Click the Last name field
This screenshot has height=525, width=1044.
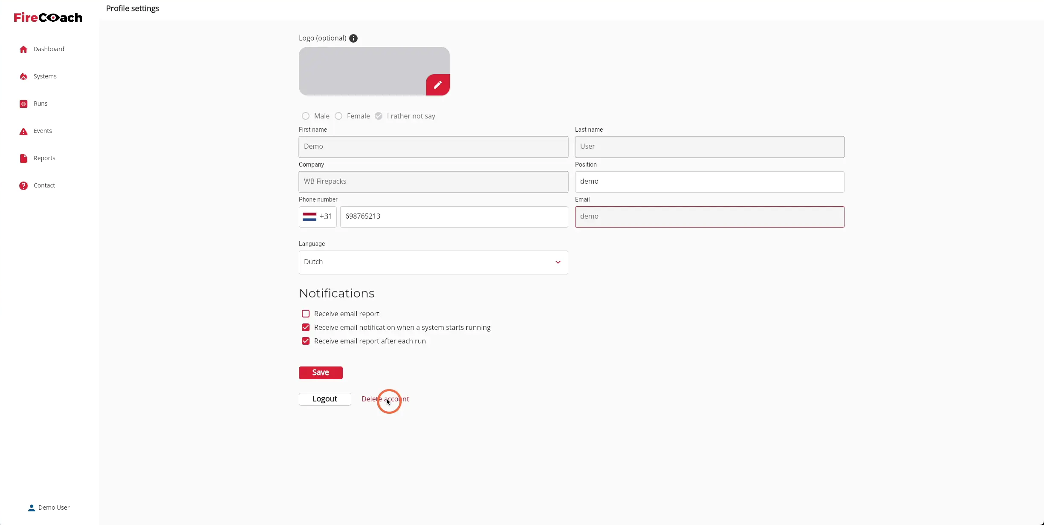[x=709, y=147]
